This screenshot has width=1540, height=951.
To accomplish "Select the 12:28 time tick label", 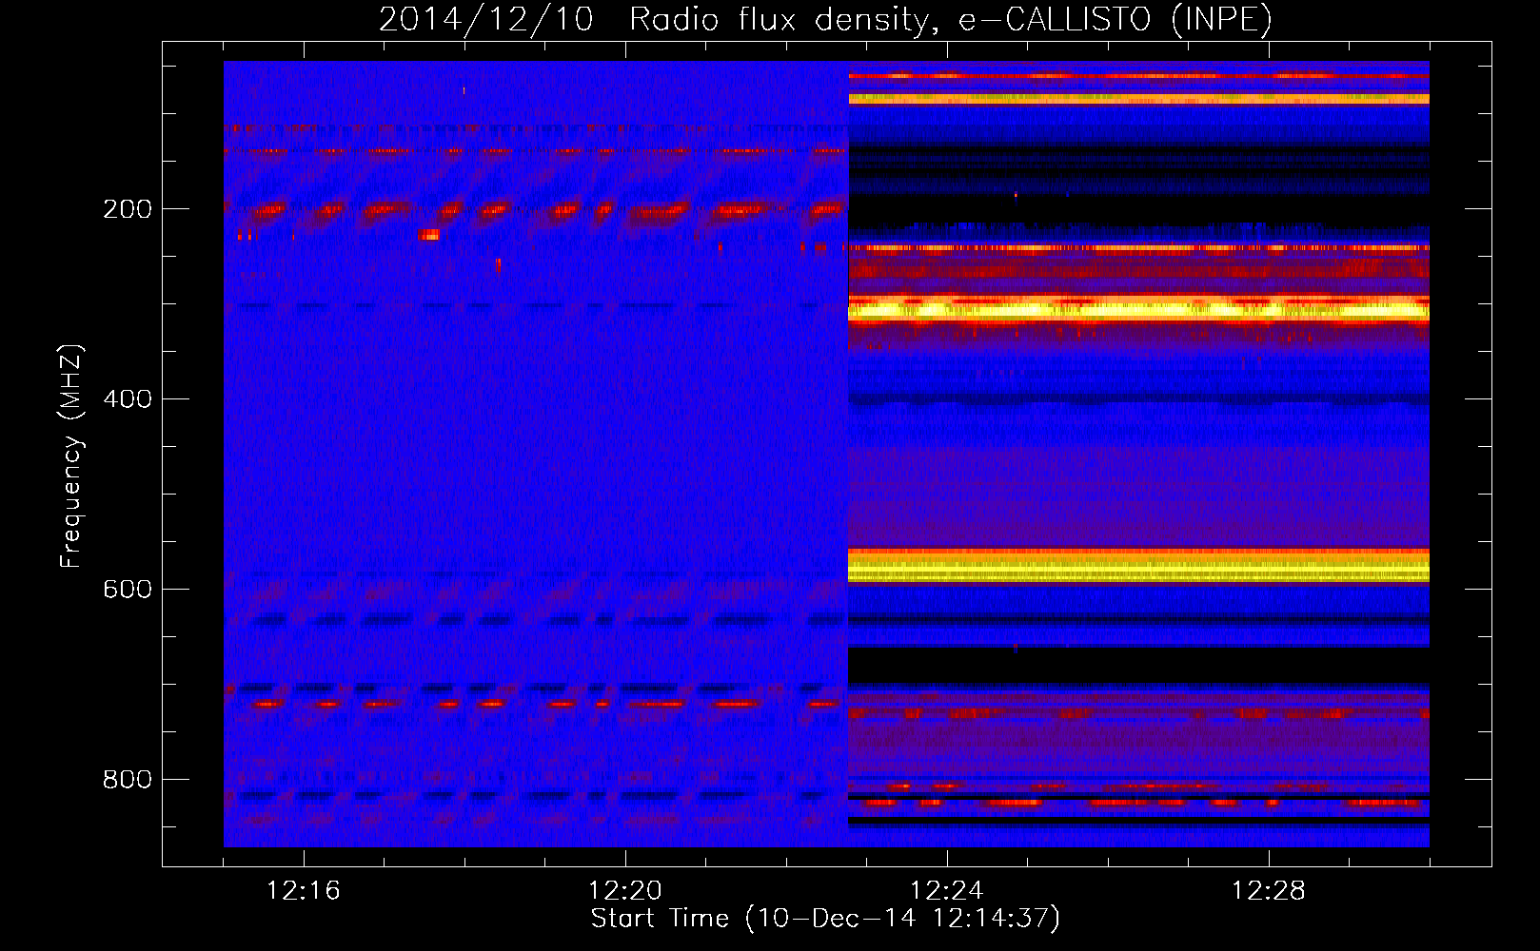I will pos(1269,891).
